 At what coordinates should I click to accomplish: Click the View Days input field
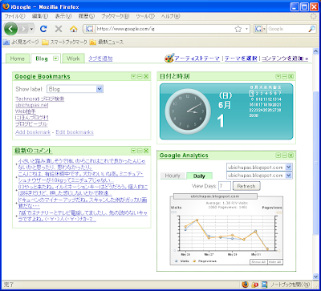coord(225,186)
